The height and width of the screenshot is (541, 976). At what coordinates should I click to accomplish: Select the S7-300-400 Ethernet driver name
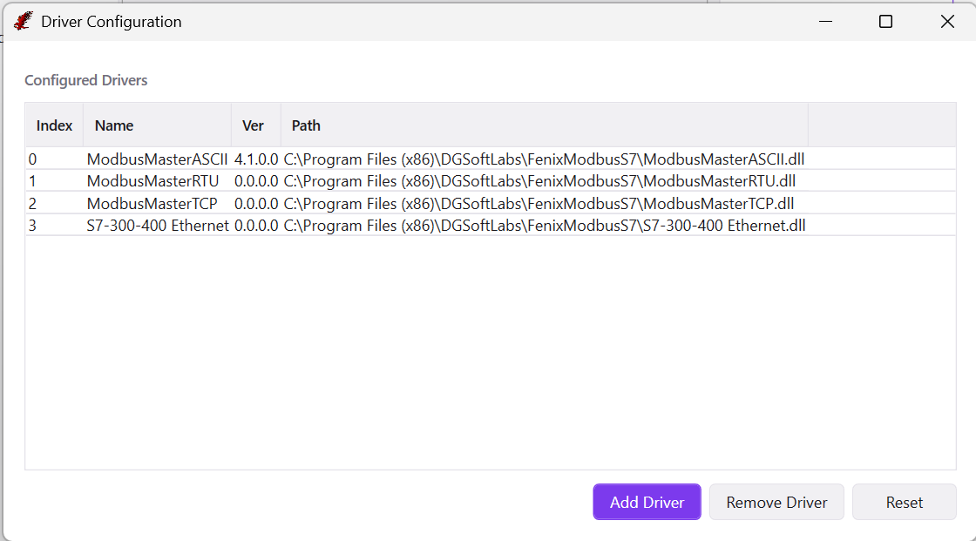tap(158, 226)
